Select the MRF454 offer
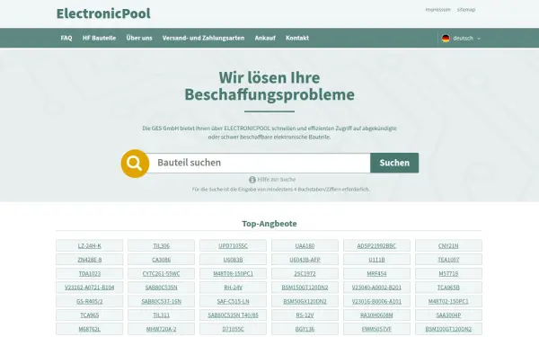The height and width of the screenshot is (337, 539). [376, 274]
